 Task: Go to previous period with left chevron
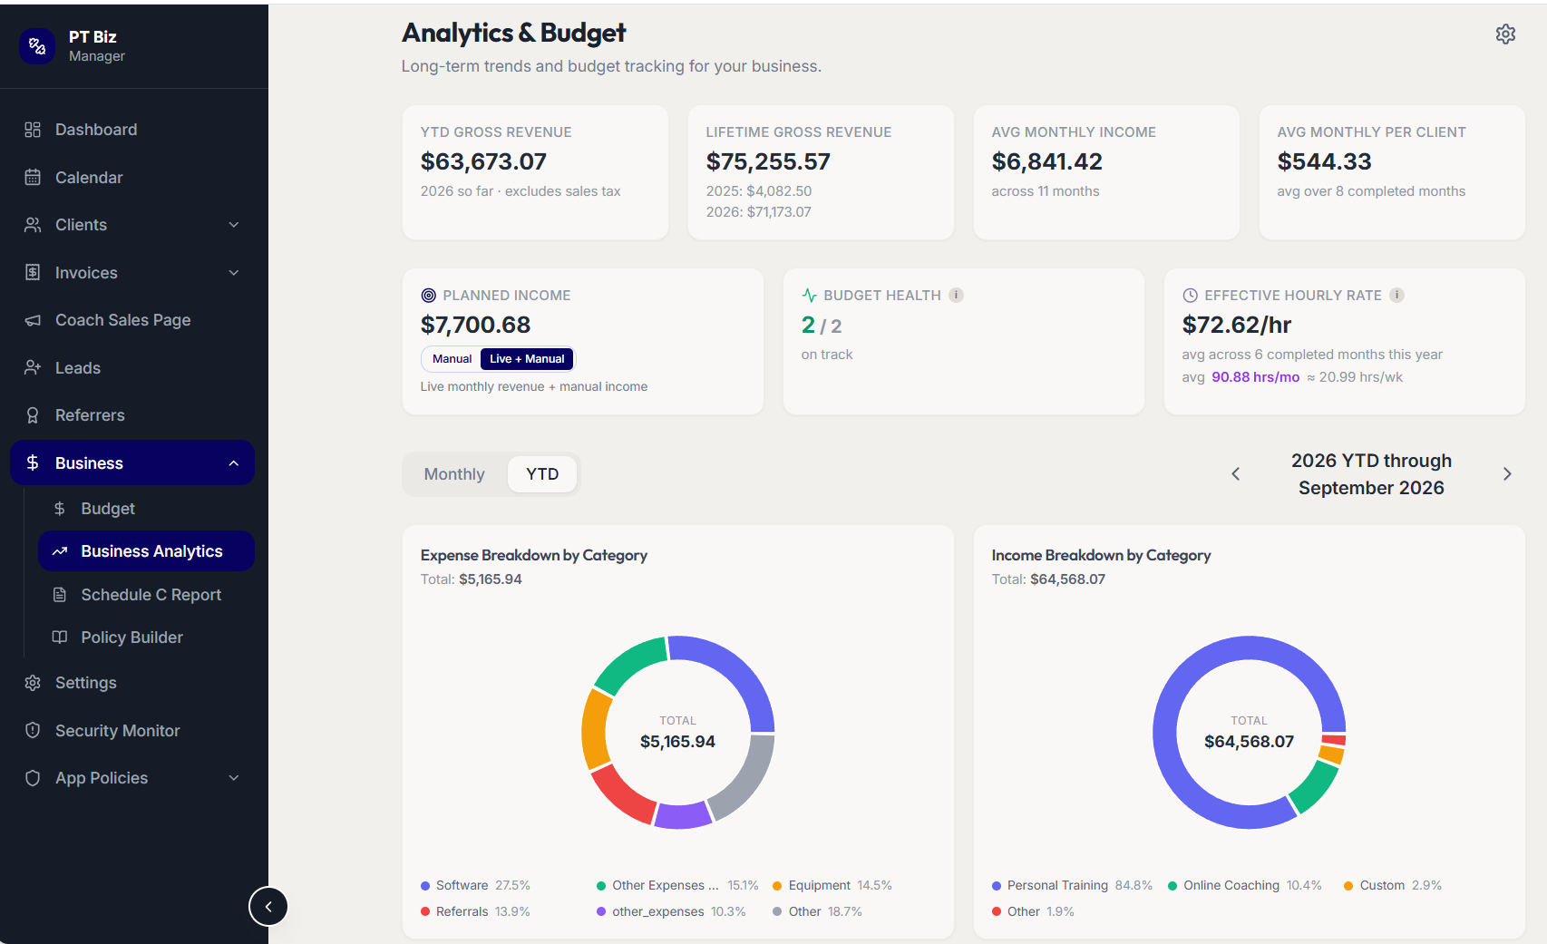pyautogui.click(x=1235, y=474)
